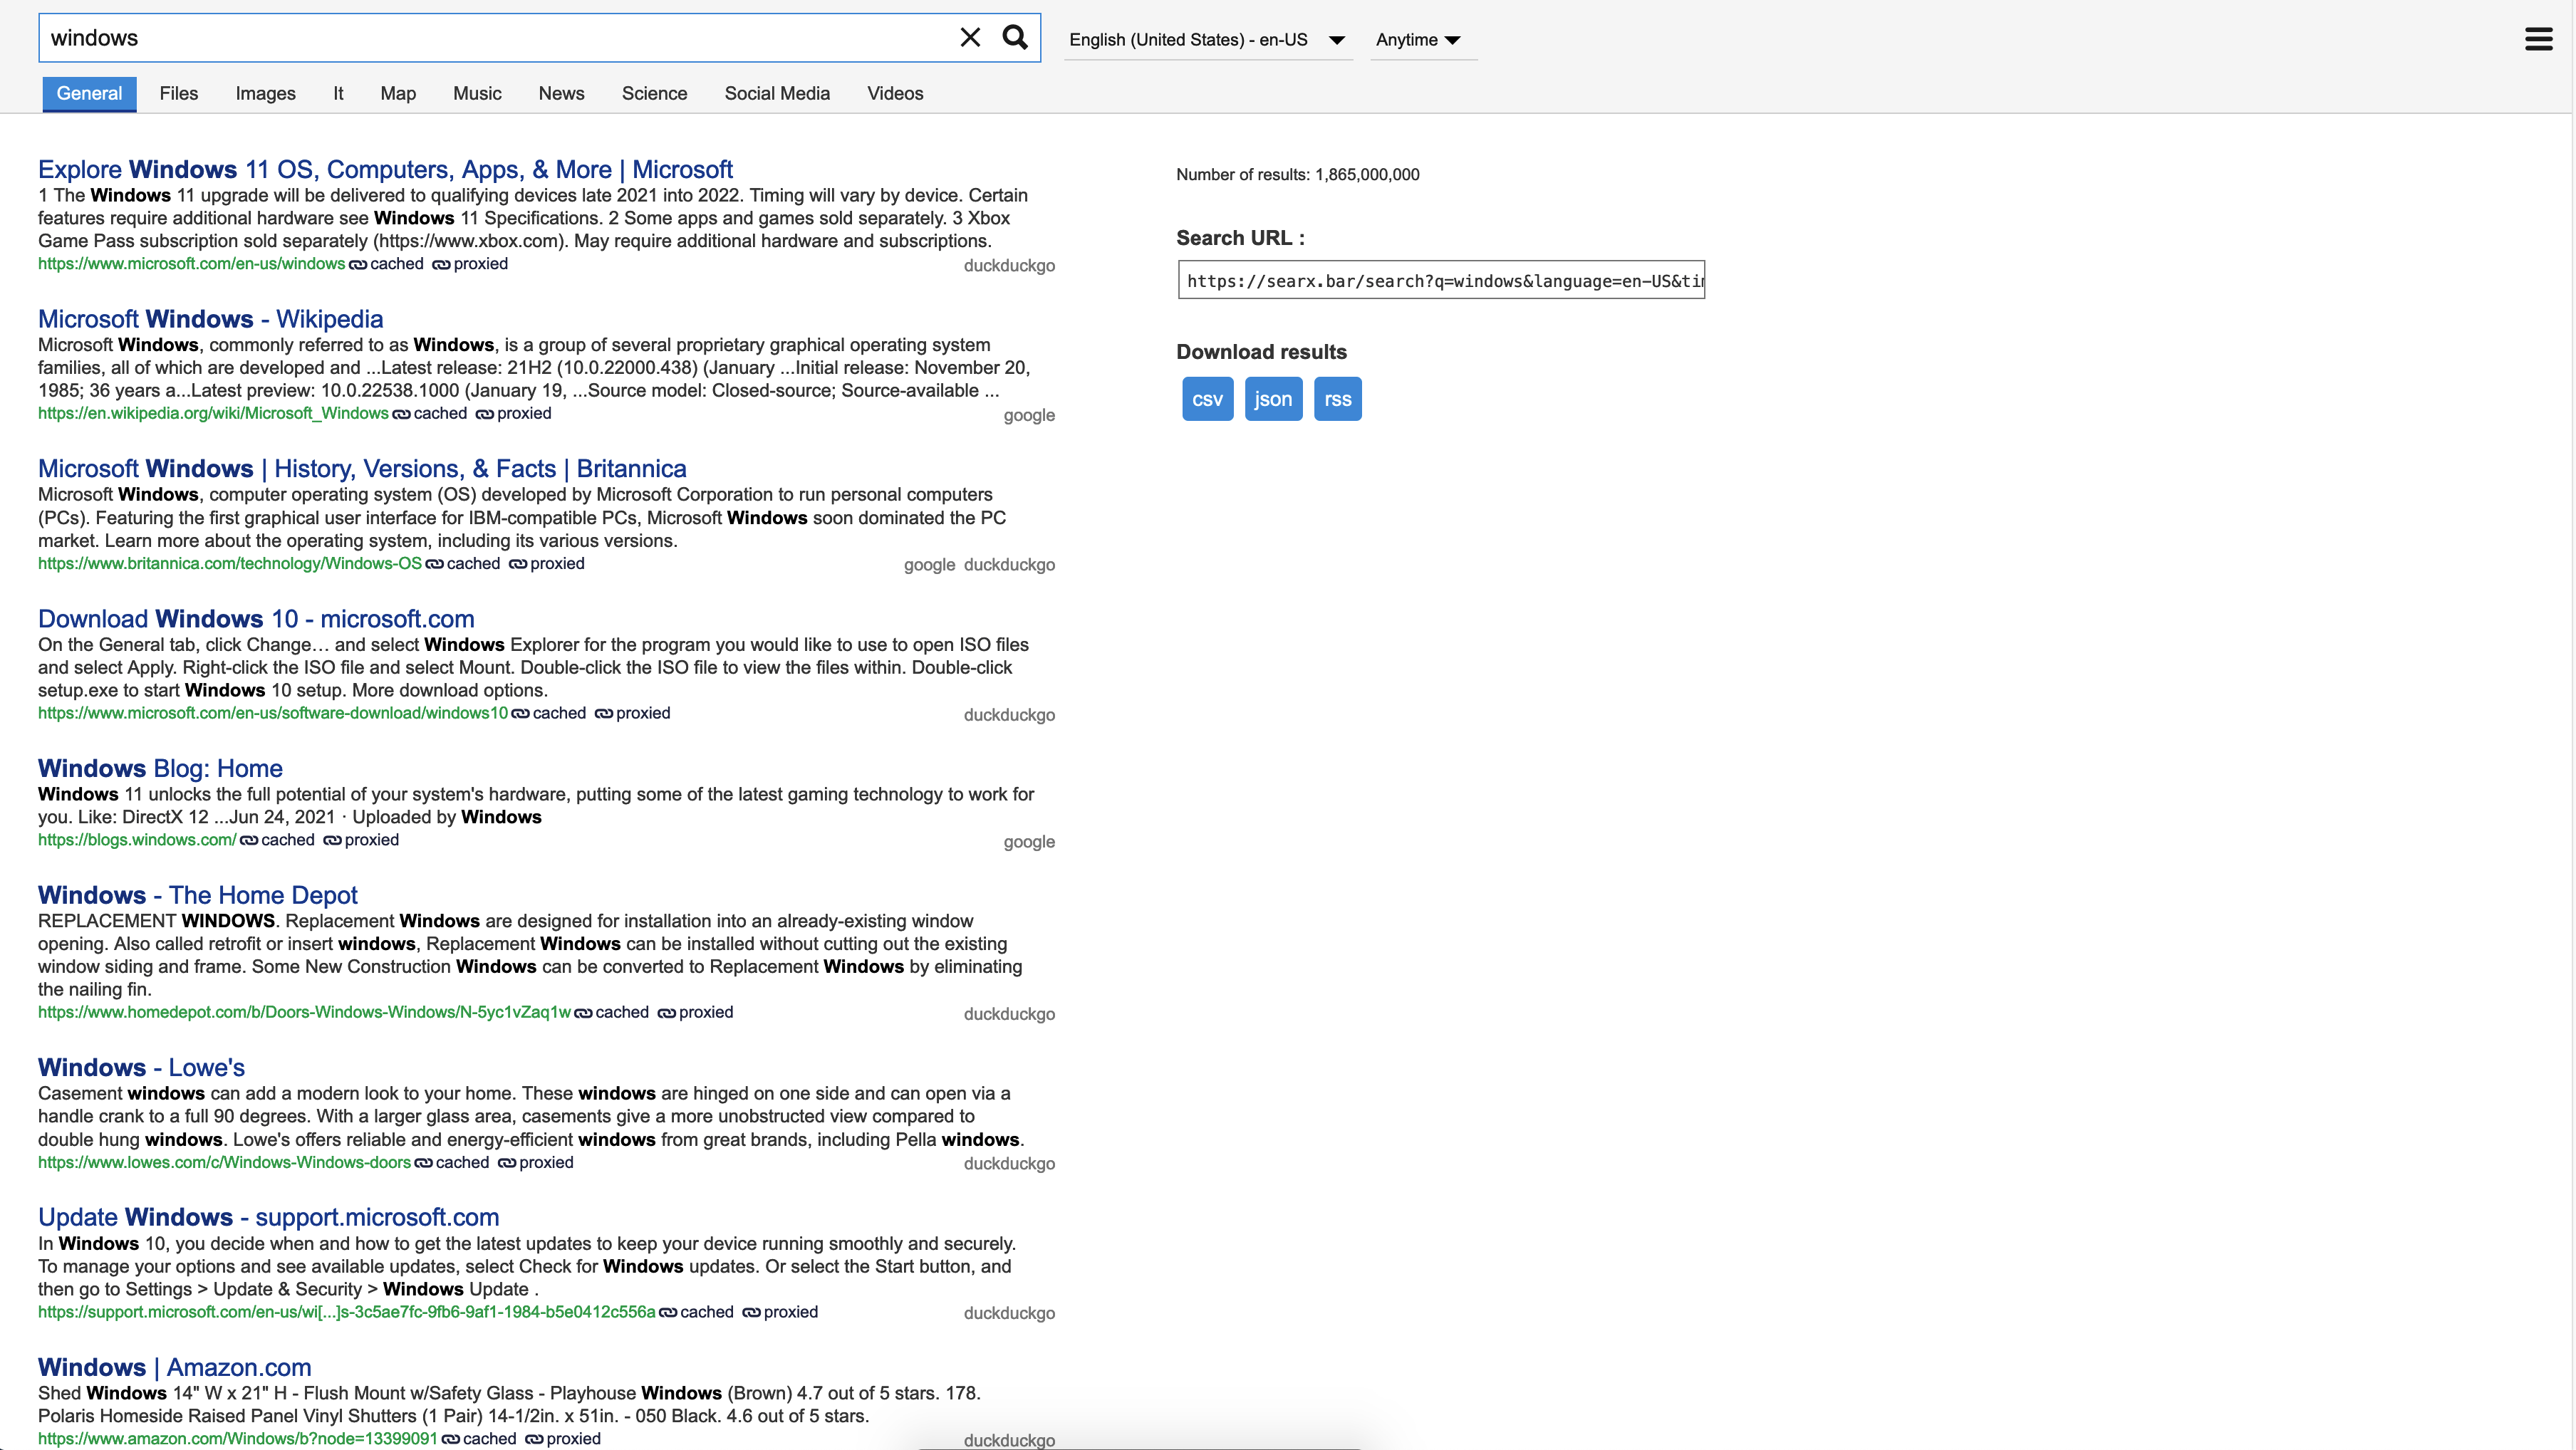The image size is (2576, 1450).
Task: Download results as rss
Action: point(1337,399)
